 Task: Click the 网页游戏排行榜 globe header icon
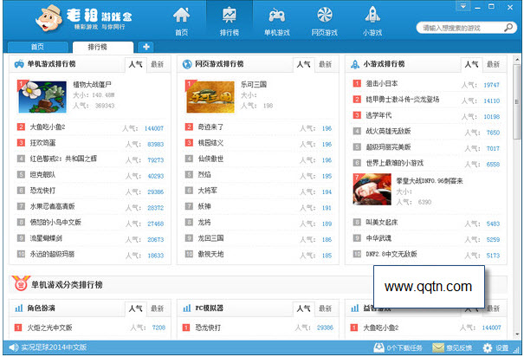[x=187, y=64]
